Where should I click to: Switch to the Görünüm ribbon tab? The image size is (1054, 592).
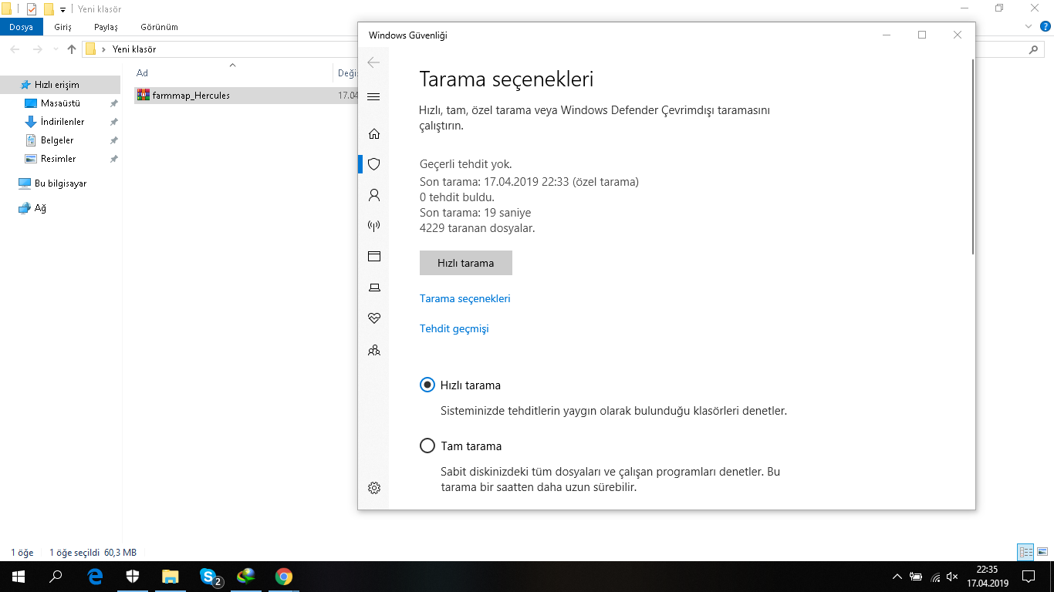159,27
